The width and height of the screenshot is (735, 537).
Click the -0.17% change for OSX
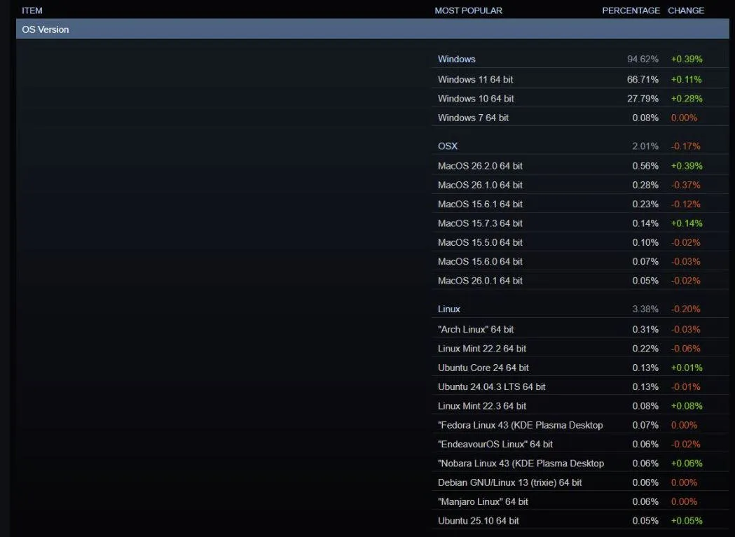click(685, 146)
